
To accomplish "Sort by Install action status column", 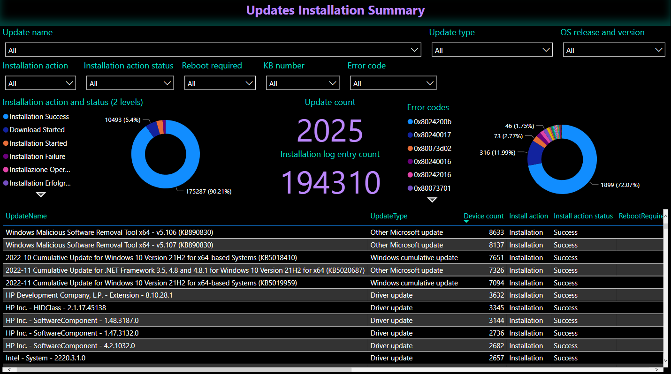I will point(583,216).
